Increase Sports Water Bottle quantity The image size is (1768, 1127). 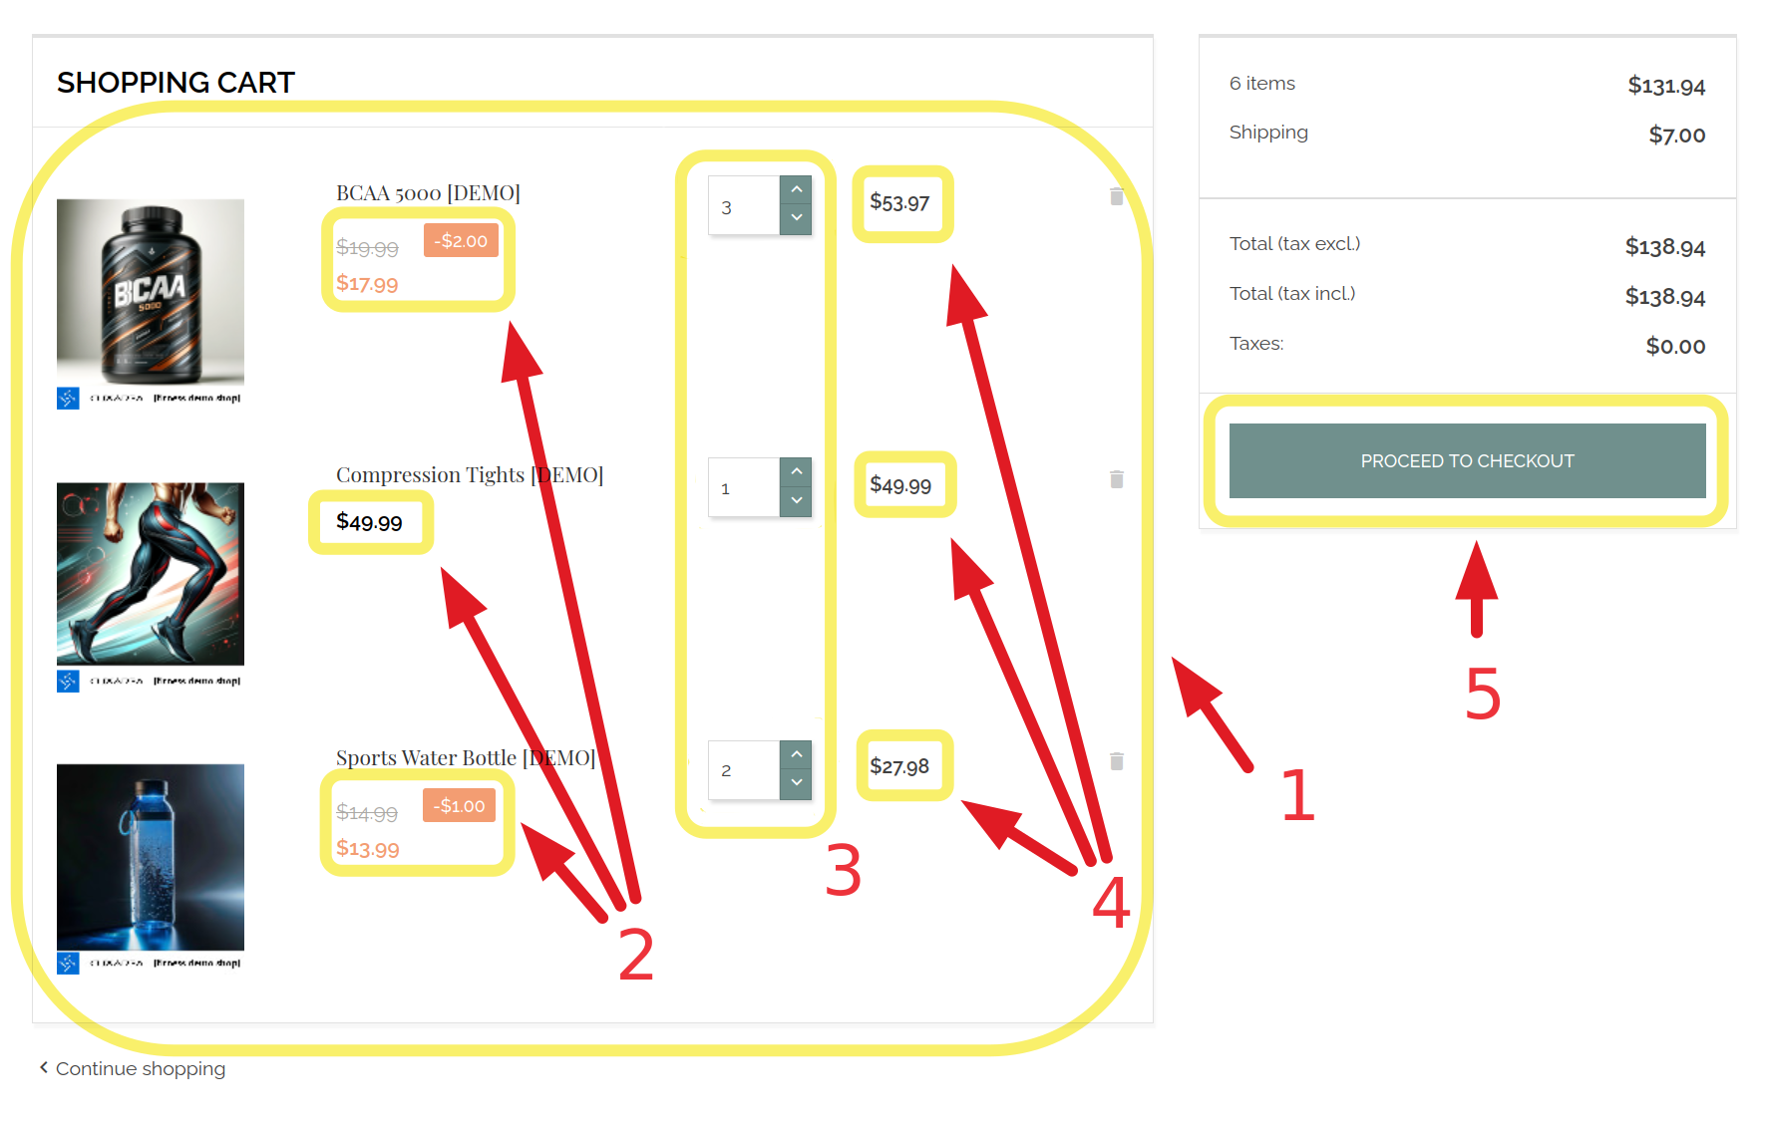796,755
